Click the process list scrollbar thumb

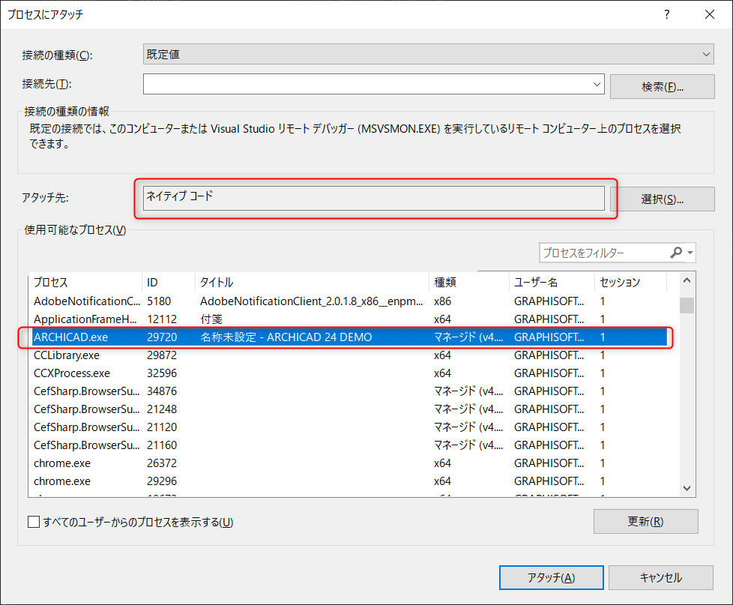pos(687,305)
